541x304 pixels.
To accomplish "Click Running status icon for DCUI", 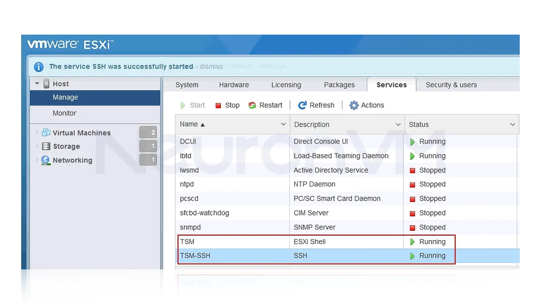I will pyautogui.click(x=412, y=142).
